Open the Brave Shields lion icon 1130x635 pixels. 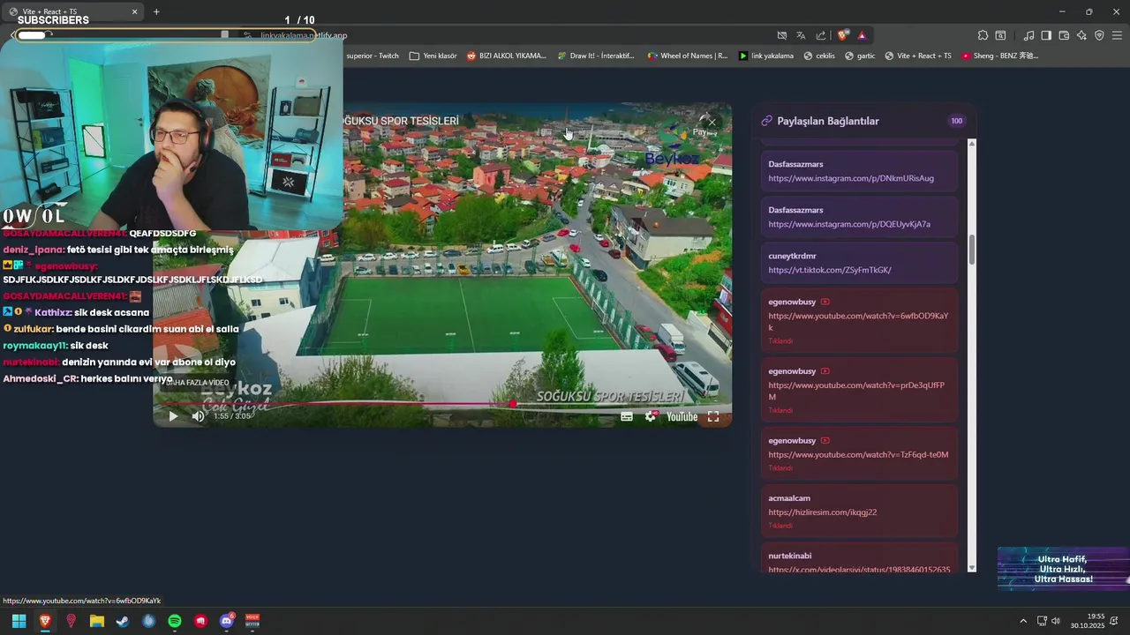coord(843,35)
